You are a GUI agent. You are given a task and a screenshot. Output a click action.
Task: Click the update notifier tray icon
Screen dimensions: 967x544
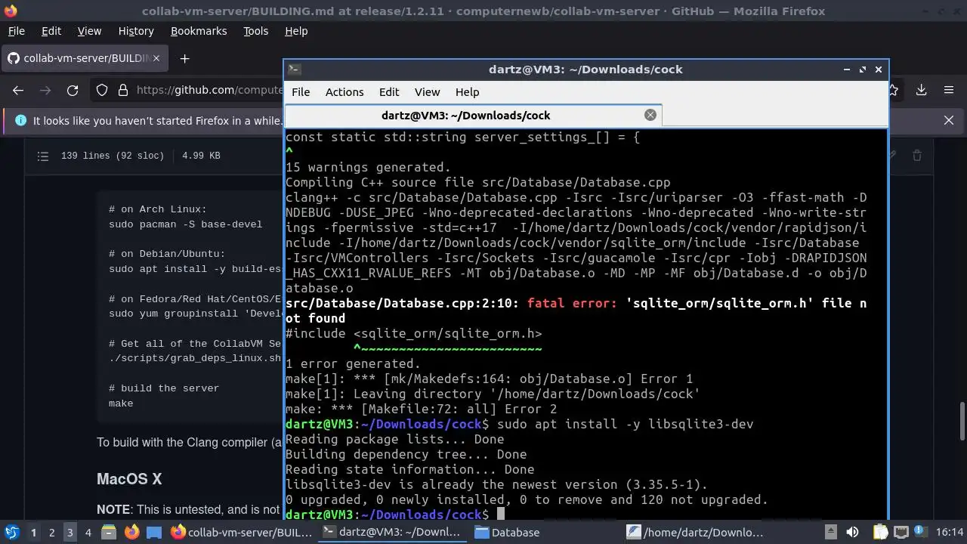point(921,532)
